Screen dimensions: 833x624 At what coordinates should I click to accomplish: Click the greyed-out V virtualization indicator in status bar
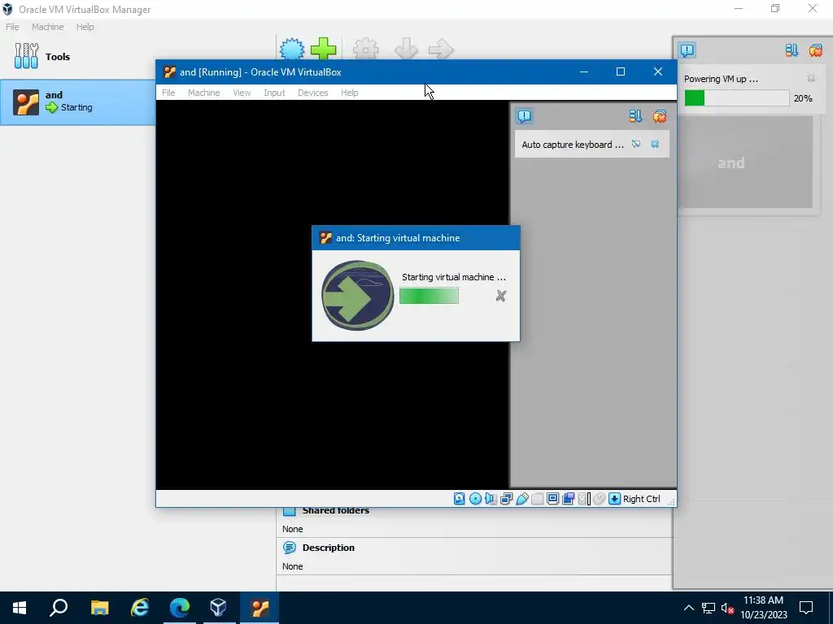point(583,499)
